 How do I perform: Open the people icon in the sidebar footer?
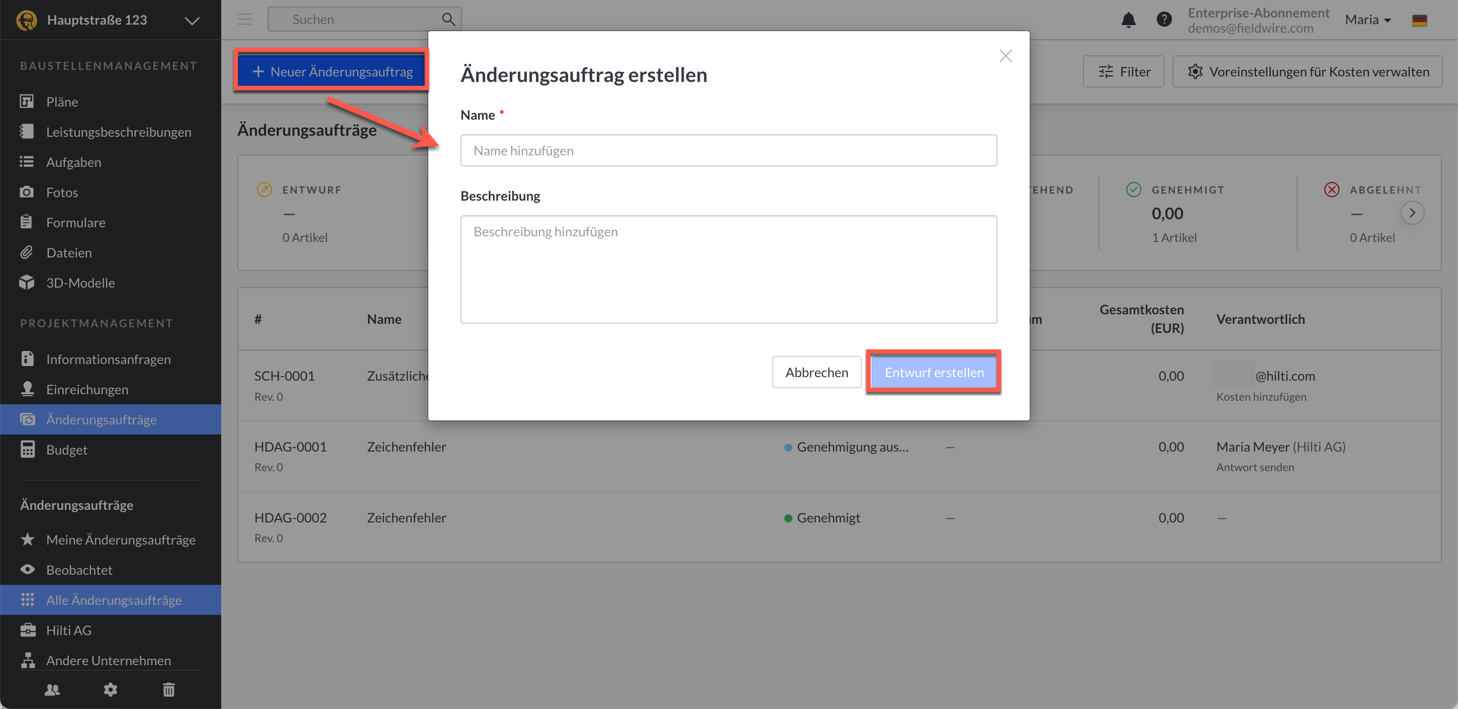pyautogui.click(x=52, y=689)
